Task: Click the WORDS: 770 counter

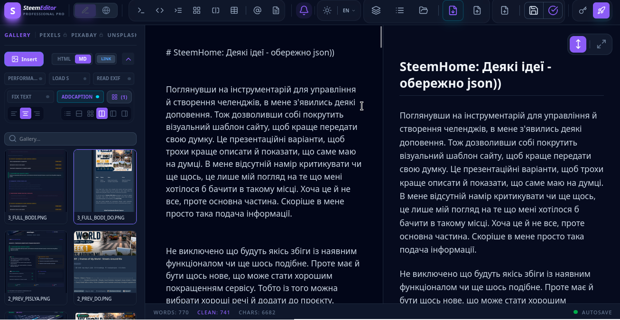Action: pyautogui.click(x=171, y=312)
